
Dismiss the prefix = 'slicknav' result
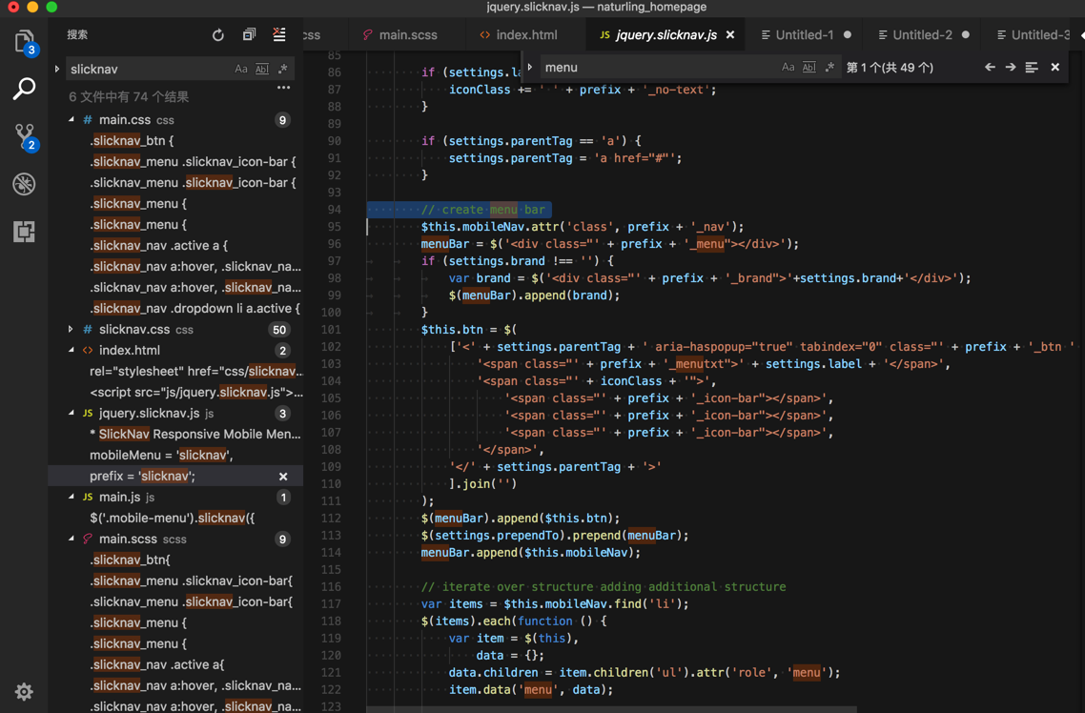[x=283, y=477]
